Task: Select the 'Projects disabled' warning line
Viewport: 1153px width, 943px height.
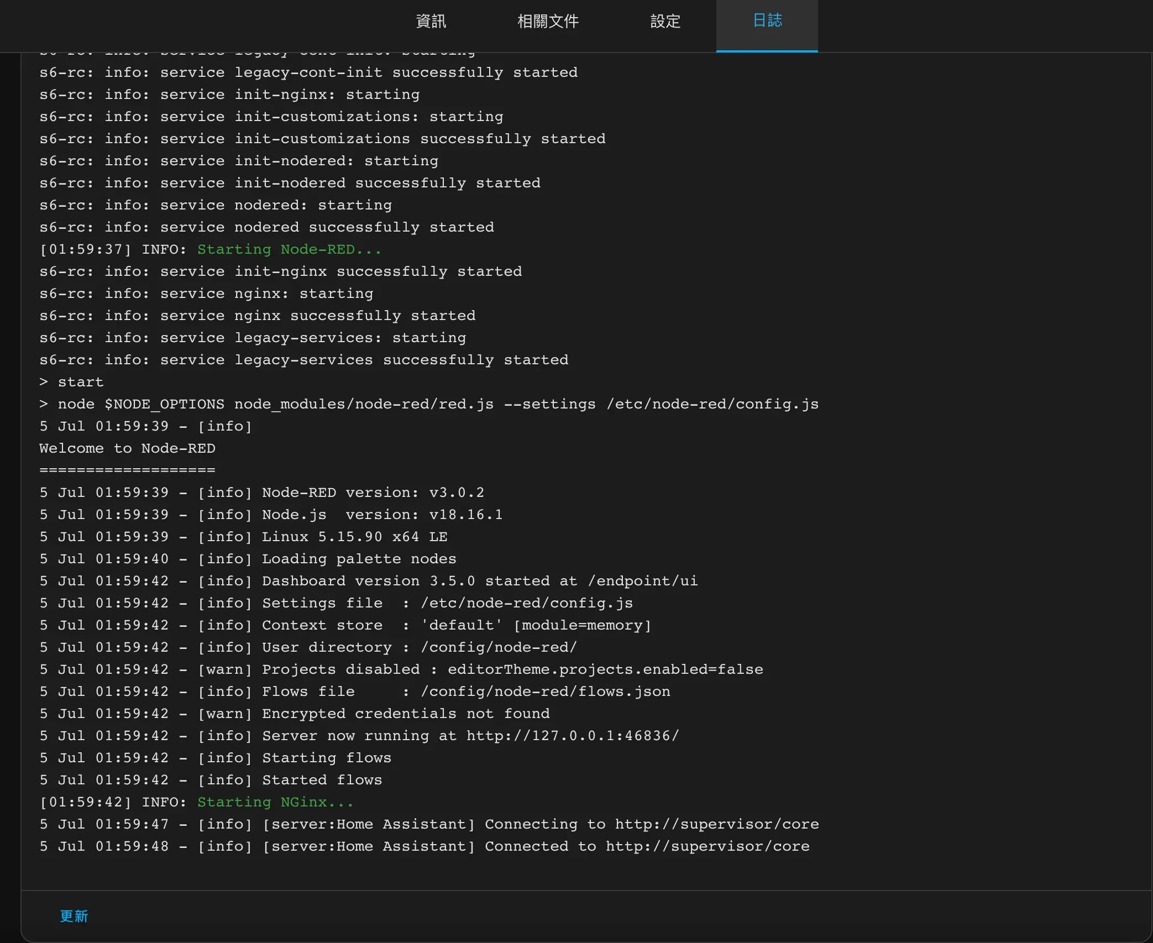Action: (401, 669)
